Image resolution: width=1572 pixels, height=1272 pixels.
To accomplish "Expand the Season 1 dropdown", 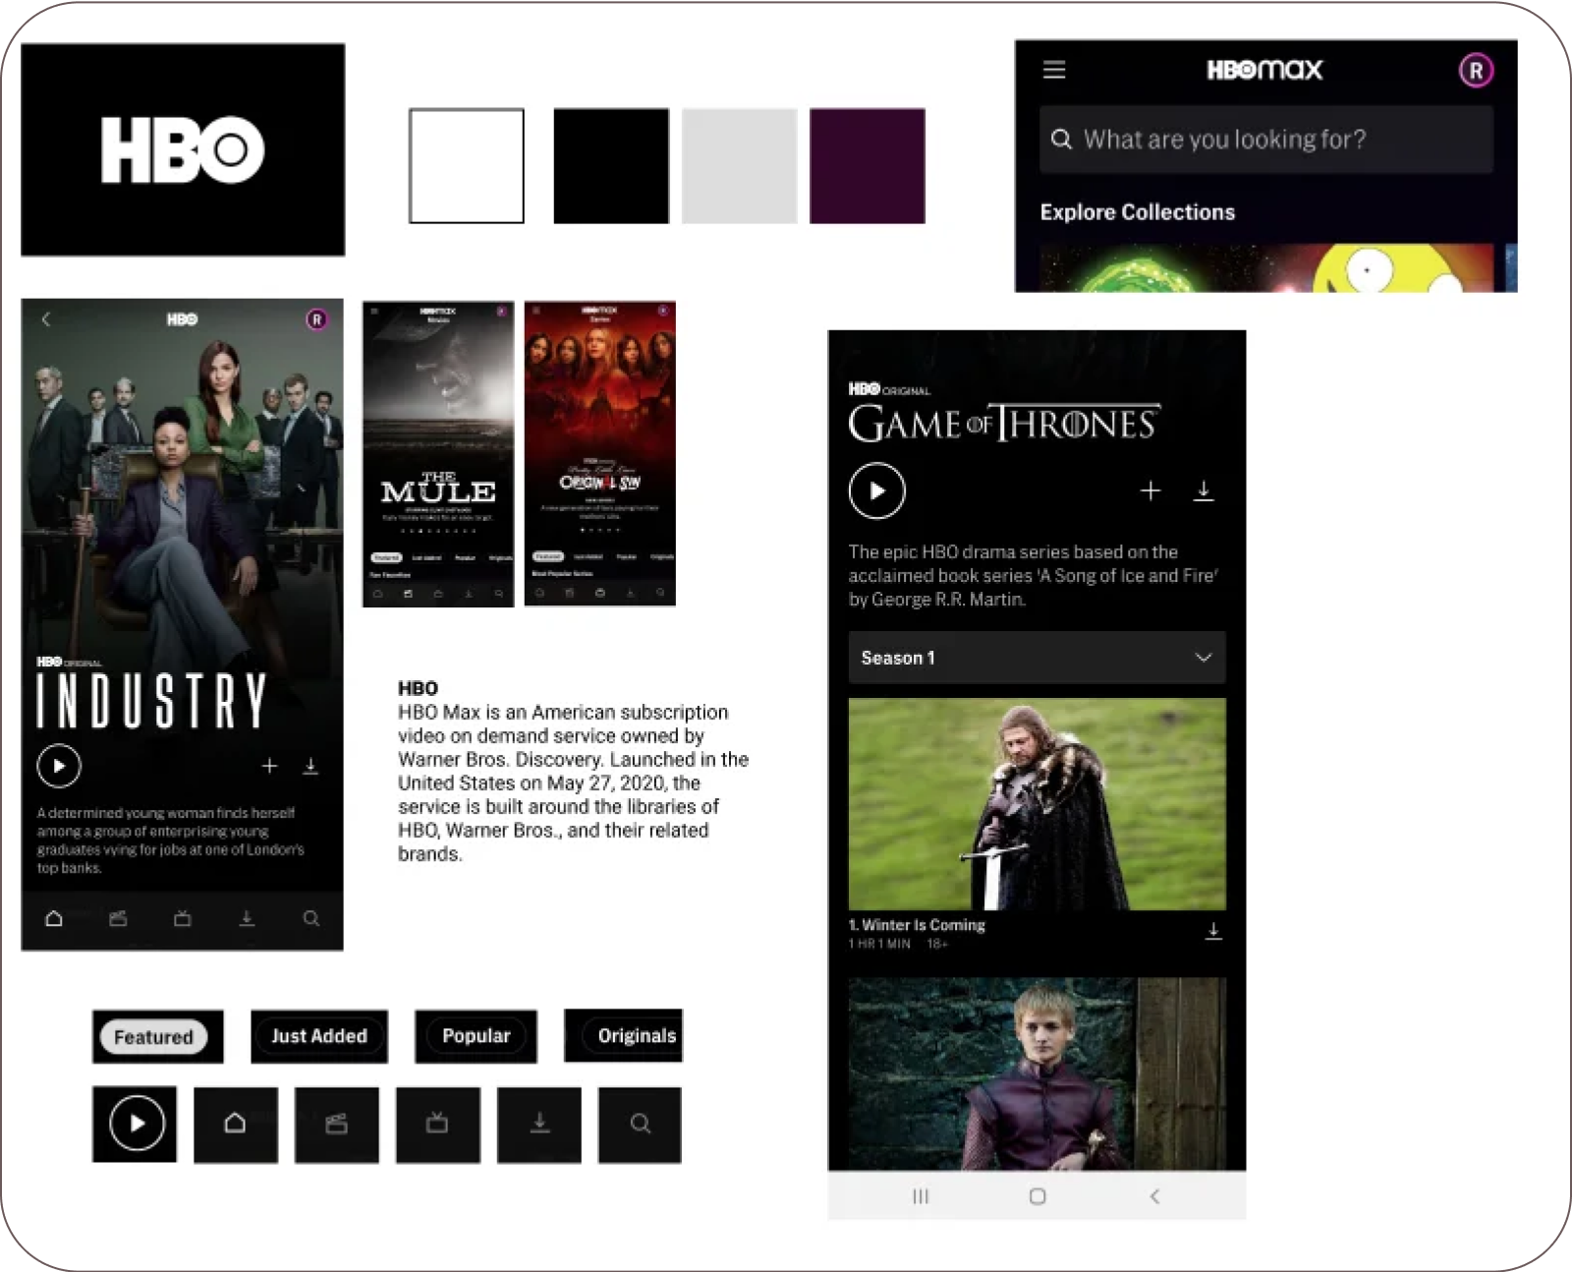I will (x=1037, y=658).
